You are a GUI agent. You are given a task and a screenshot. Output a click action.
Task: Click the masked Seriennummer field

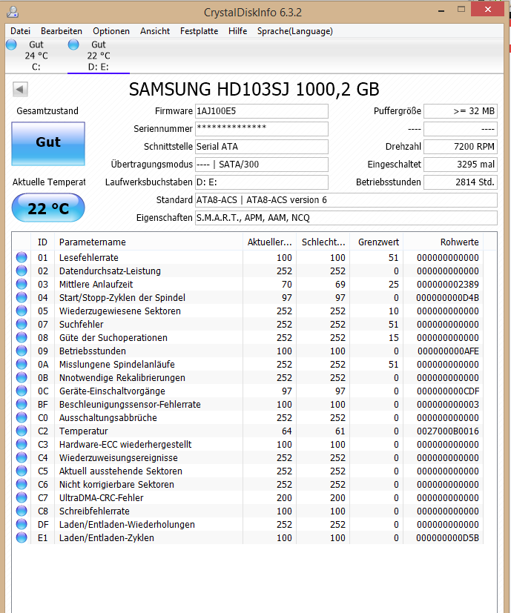coord(262,129)
